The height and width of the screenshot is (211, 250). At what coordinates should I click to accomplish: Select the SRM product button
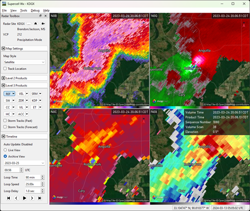pos(35,94)
